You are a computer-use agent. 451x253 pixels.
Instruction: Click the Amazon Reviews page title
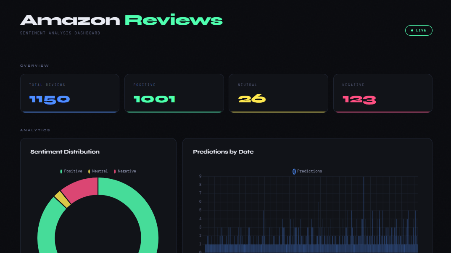121,20
